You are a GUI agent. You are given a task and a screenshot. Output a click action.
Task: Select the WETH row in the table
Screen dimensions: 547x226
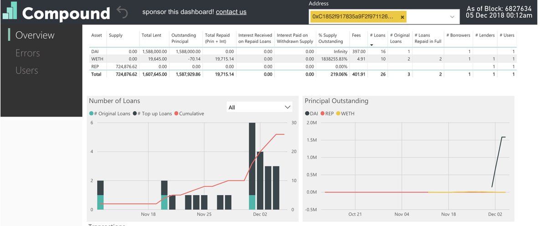pyautogui.click(x=303, y=59)
